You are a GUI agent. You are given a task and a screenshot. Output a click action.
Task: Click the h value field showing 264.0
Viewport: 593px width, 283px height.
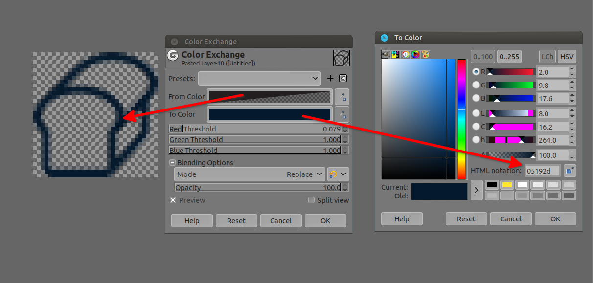pyautogui.click(x=553, y=140)
